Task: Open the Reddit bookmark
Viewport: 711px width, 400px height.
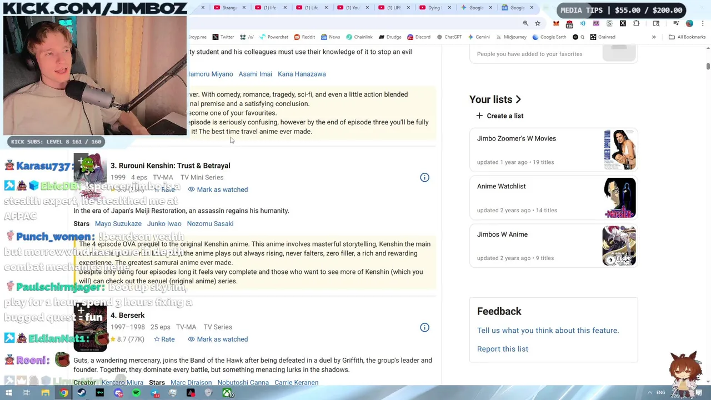Action: tap(304, 37)
